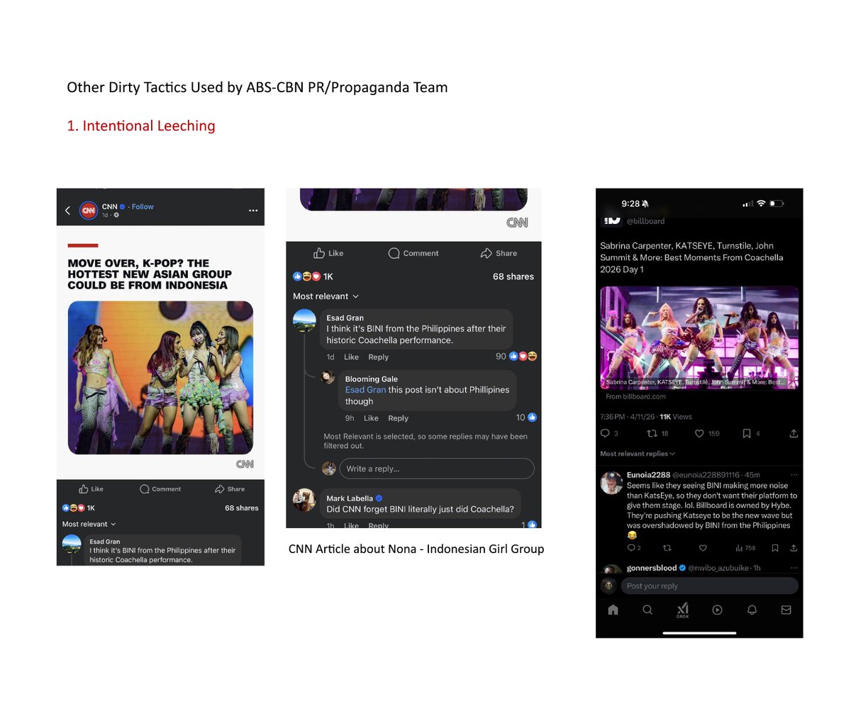Follow the CNN page
This screenshot has width=851, height=704.
[143, 207]
